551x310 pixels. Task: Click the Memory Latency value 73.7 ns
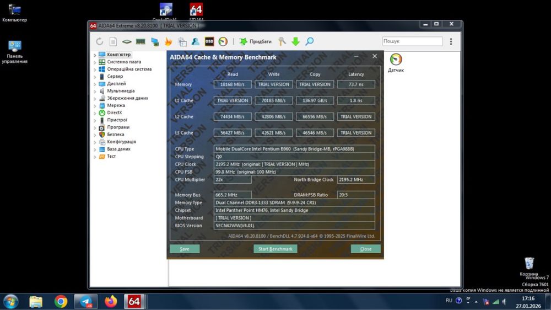(x=356, y=84)
